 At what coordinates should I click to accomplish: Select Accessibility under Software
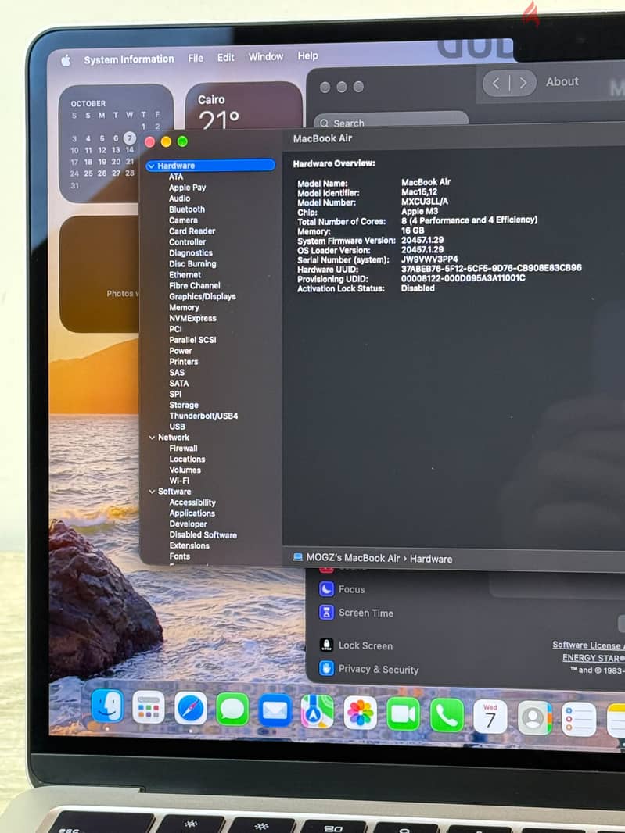(x=192, y=502)
